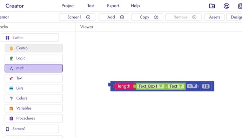
Task: Click the Screen1 phone icon
Action: [7, 129]
